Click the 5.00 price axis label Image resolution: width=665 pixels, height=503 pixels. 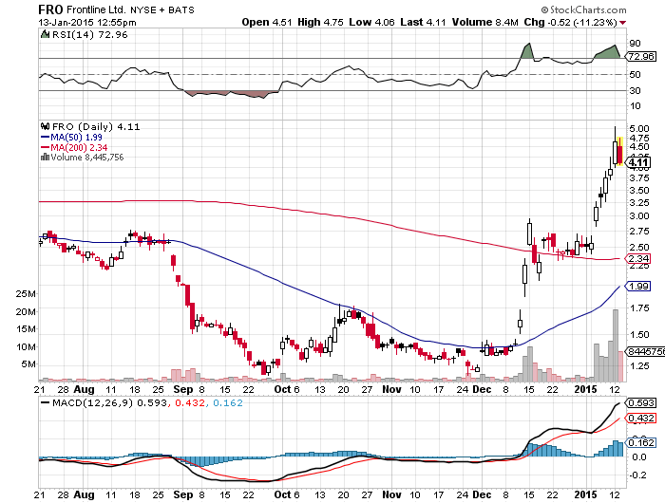pos(639,128)
